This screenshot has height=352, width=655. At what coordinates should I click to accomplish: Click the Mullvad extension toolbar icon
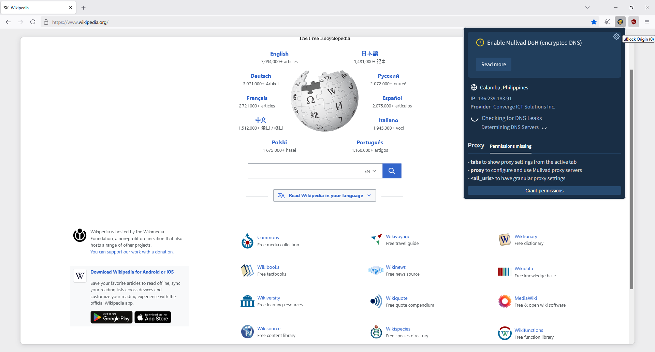pos(620,22)
